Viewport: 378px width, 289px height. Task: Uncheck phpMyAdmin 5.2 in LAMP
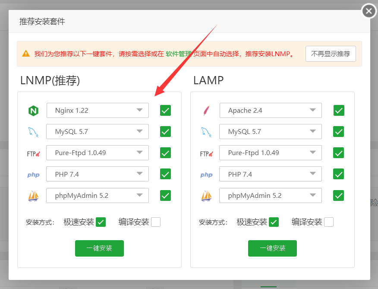[338, 196]
